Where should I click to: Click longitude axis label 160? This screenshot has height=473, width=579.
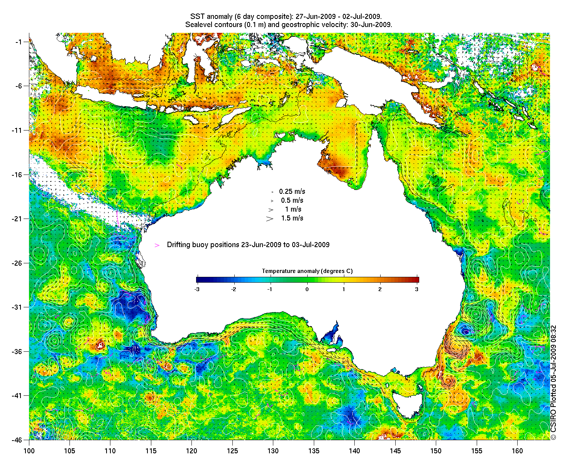517,451
